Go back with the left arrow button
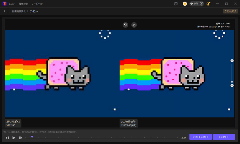The image size is (240, 144). click(4, 11)
